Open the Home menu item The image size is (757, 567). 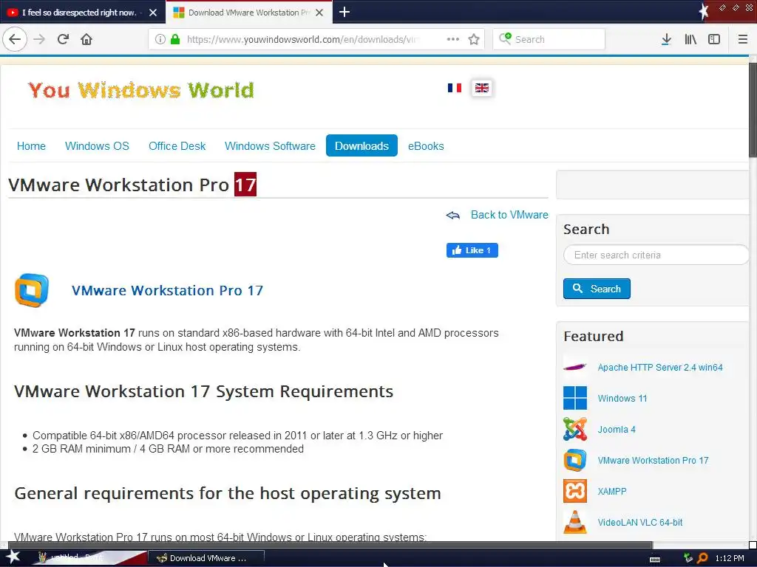click(x=31, y=146)
